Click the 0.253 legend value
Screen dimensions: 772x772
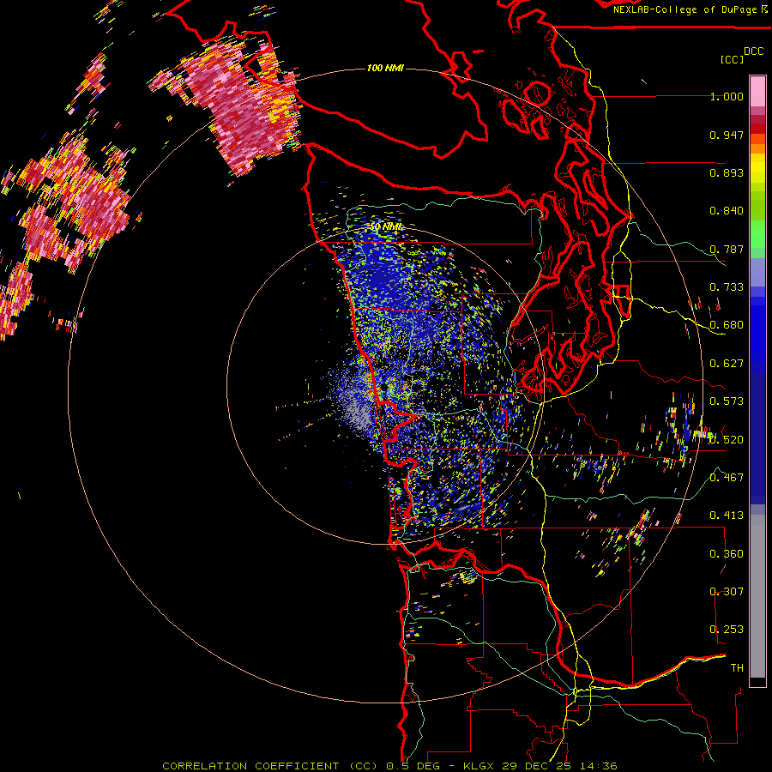click(x=727, y=630)
